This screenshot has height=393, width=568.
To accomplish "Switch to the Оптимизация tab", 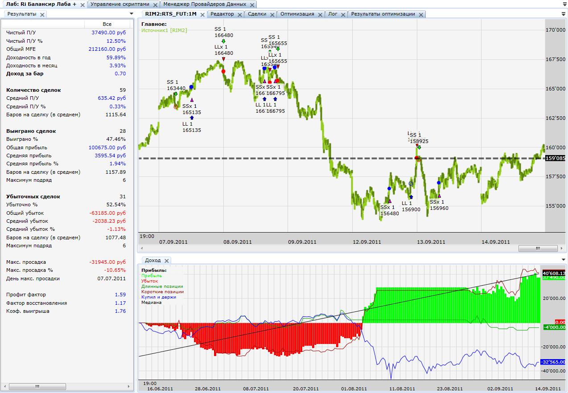I will click(x=297, y=14).
